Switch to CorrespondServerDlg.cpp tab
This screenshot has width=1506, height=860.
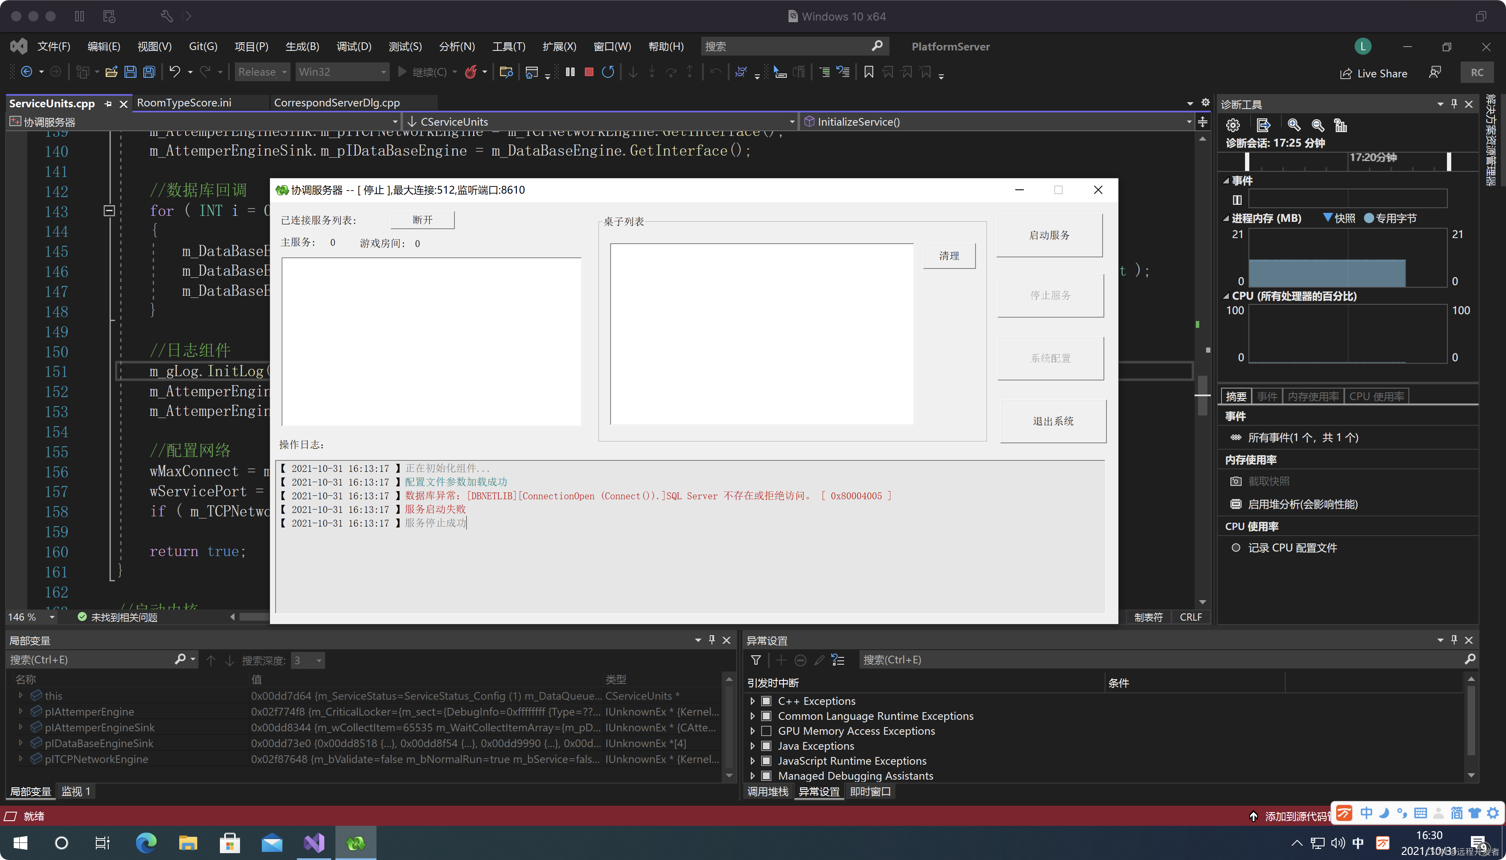pos(336,103)
